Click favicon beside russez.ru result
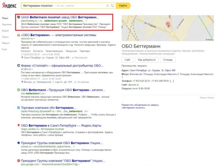220x166 pixels. click(x=18, y=143)
